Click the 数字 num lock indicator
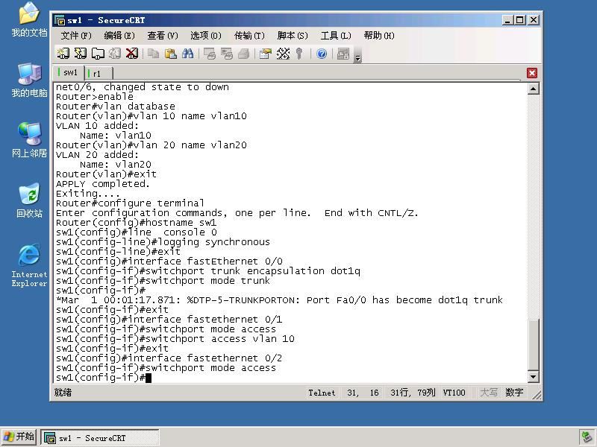Image resolution: width=597 pixels, height=447 pixels. click(x=514, y=393)
